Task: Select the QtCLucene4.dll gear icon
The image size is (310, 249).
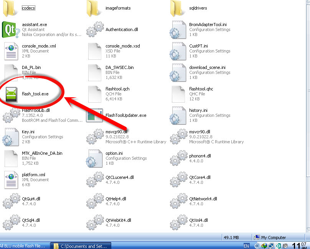Action: 95,180
